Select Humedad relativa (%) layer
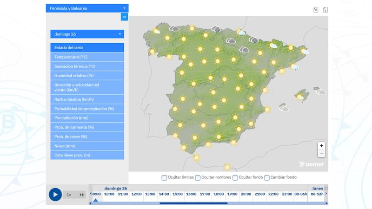This screenshot has width=372, height=209. tap(87, 76)
